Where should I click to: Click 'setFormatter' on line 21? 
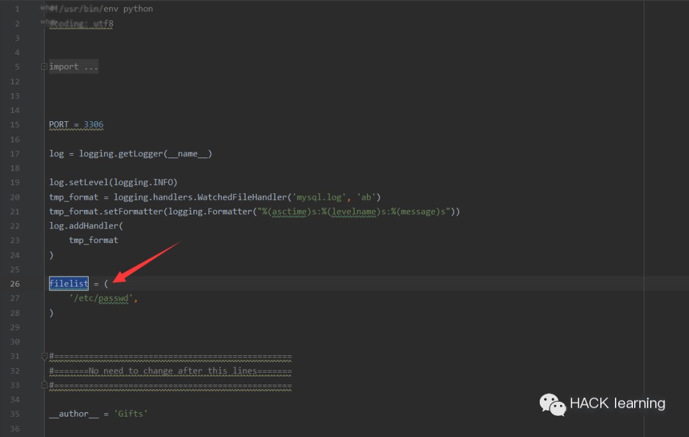point(133,212)
